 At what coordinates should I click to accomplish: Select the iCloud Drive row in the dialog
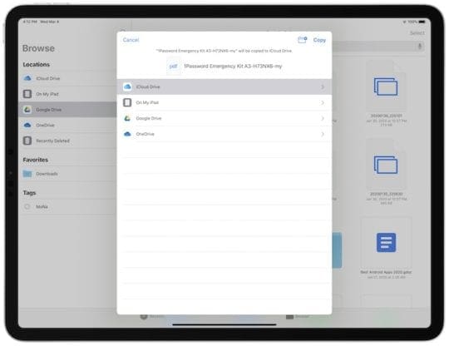point(224,86)
